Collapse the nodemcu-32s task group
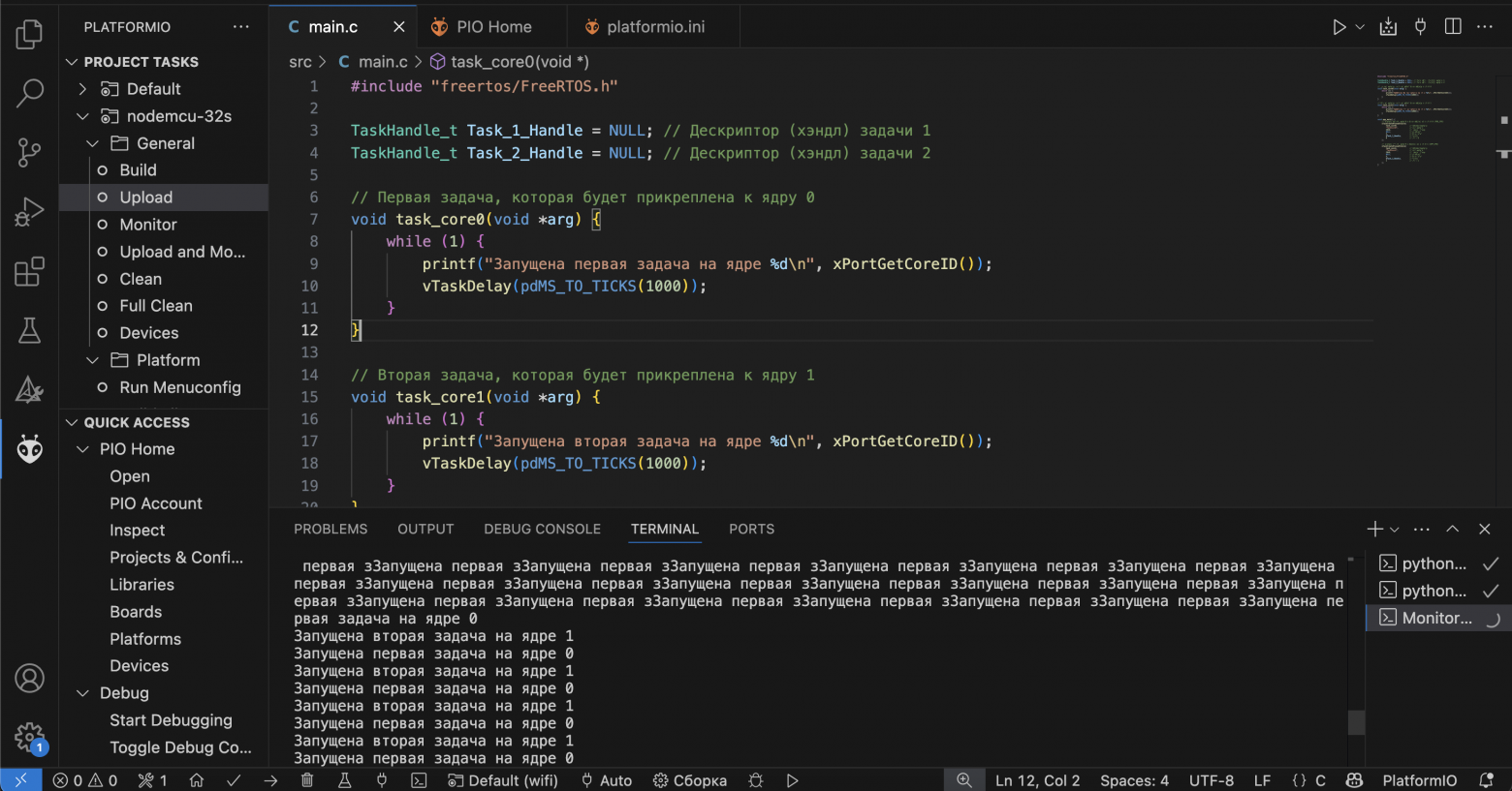 pos(82,116)
